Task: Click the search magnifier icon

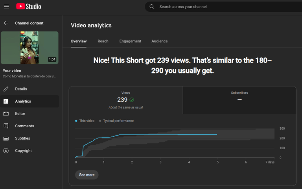Action: click(x=152, y=7)
